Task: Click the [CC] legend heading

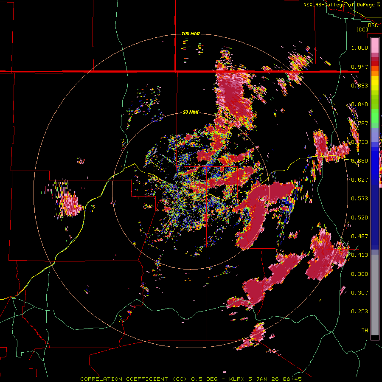Action: (362, 29)
